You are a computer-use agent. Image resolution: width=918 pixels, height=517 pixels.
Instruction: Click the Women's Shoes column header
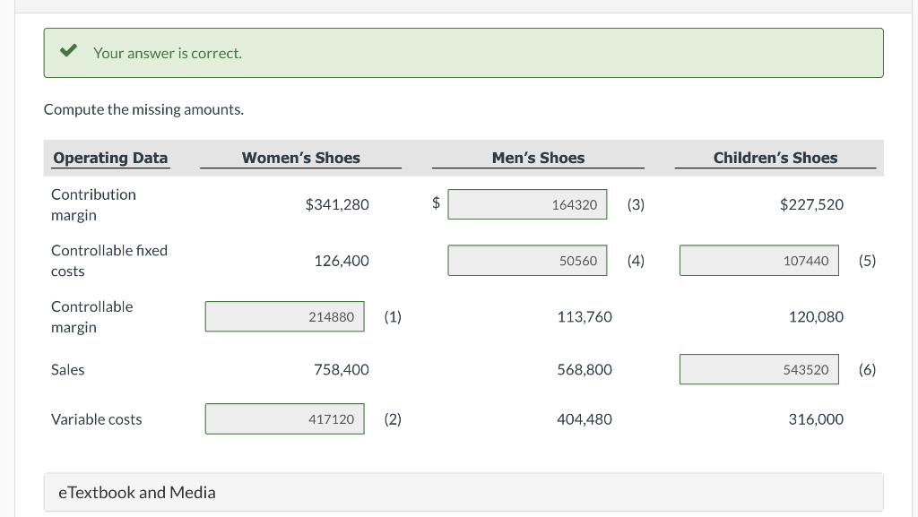[301, 158]
